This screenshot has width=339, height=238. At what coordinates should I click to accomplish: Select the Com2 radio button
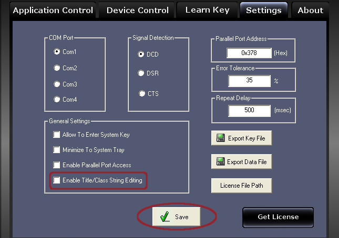[x=57, y=68]
